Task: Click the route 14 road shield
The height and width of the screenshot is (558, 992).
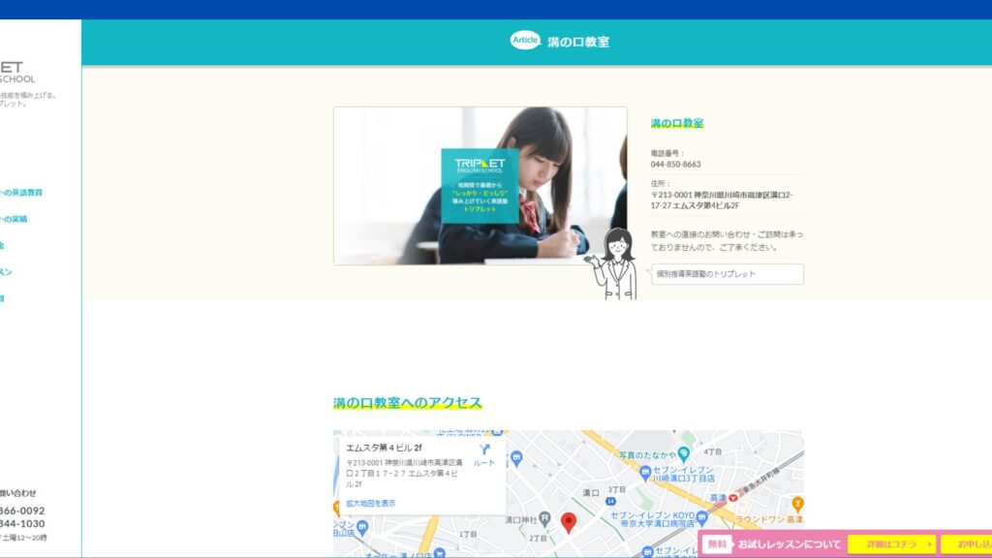Action: 610,501
